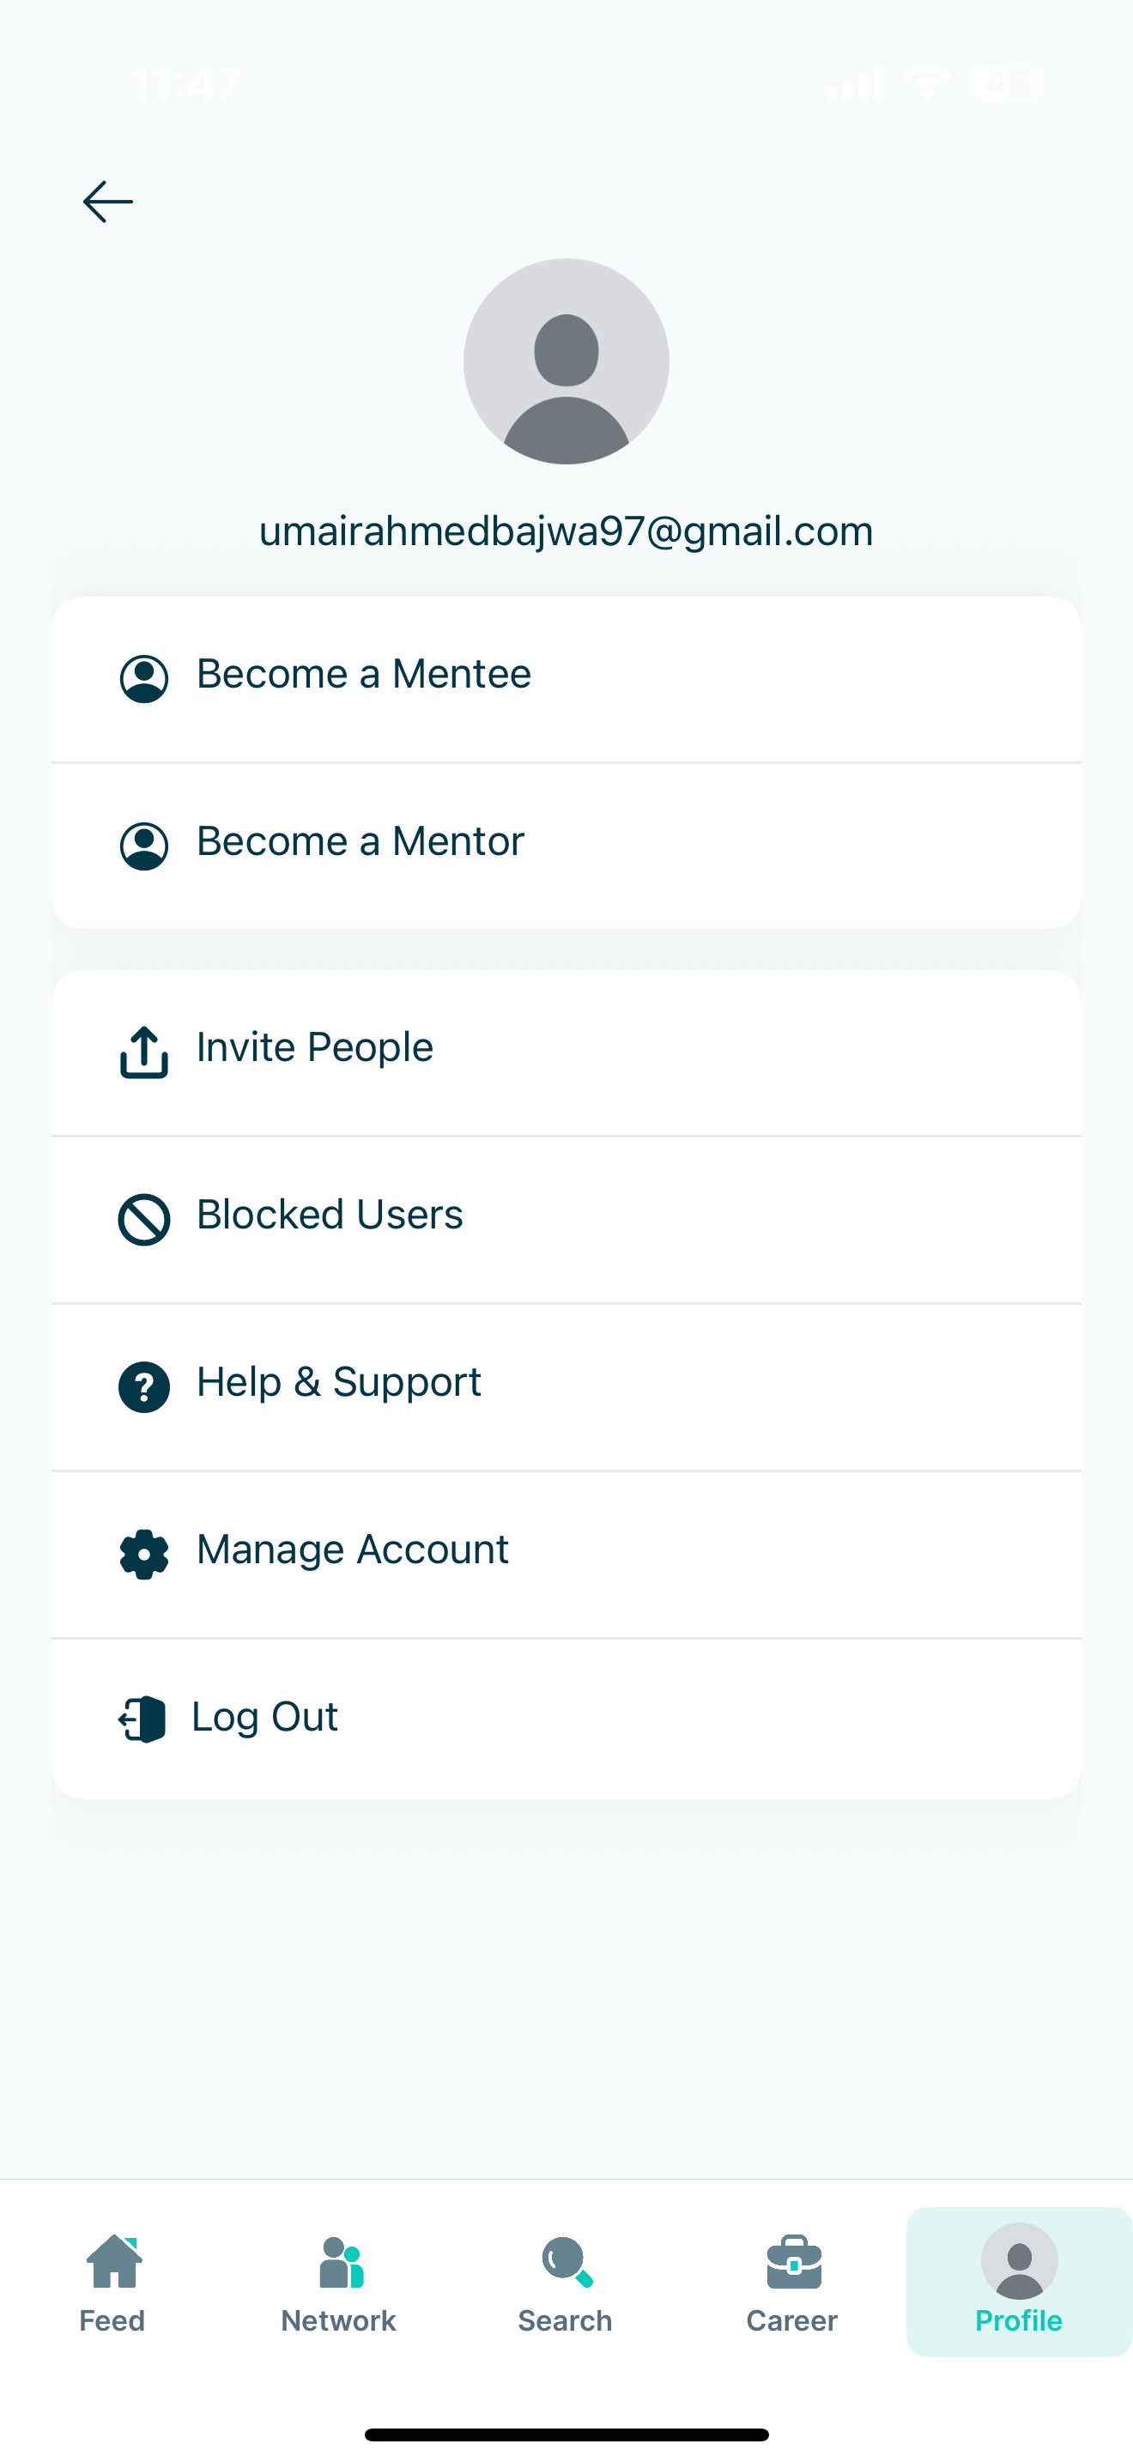Open Help & Support
Screen dimensions: 1133x2462
338,1382
